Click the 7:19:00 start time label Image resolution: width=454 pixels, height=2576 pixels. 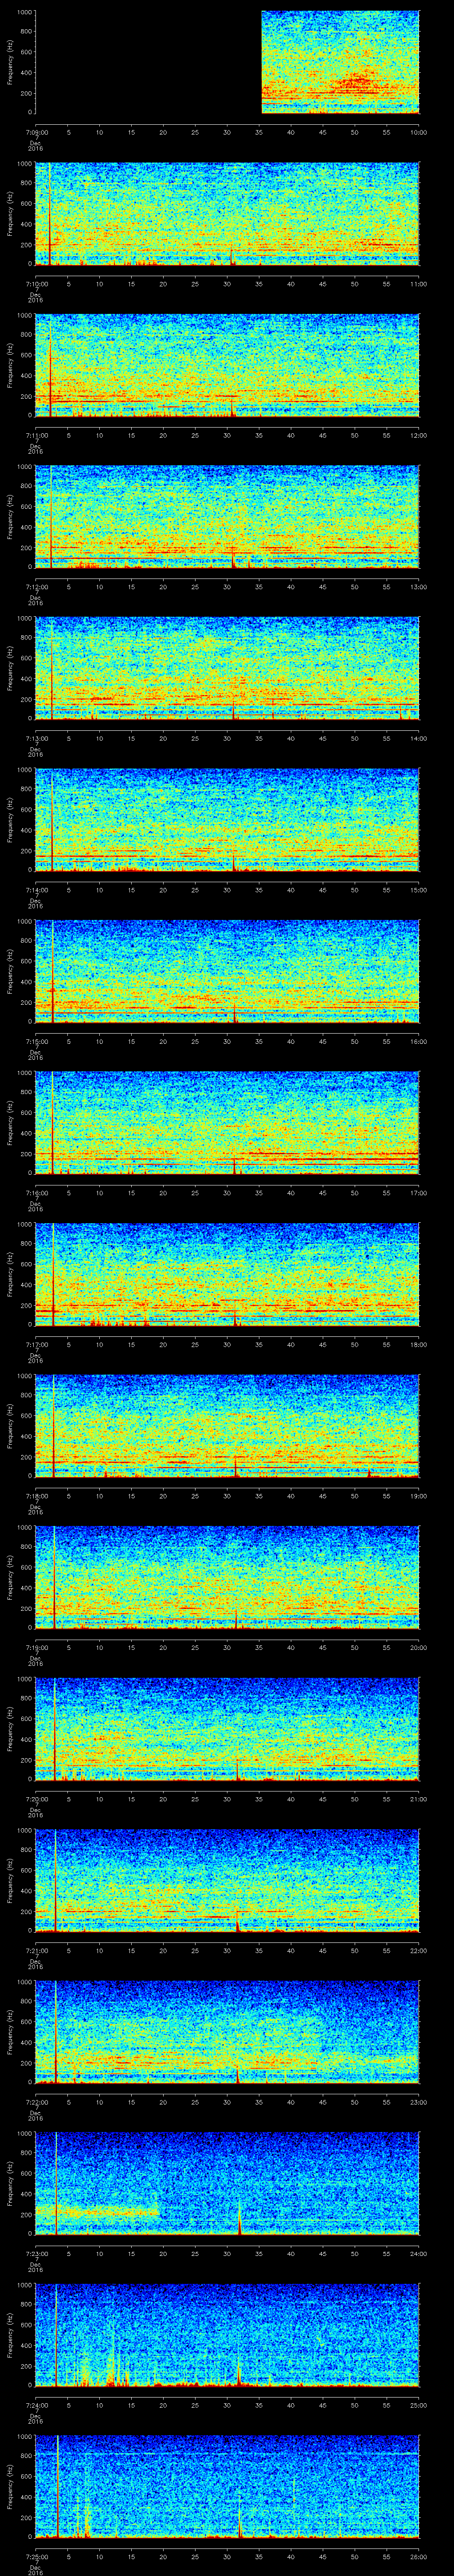point(36,1647)
